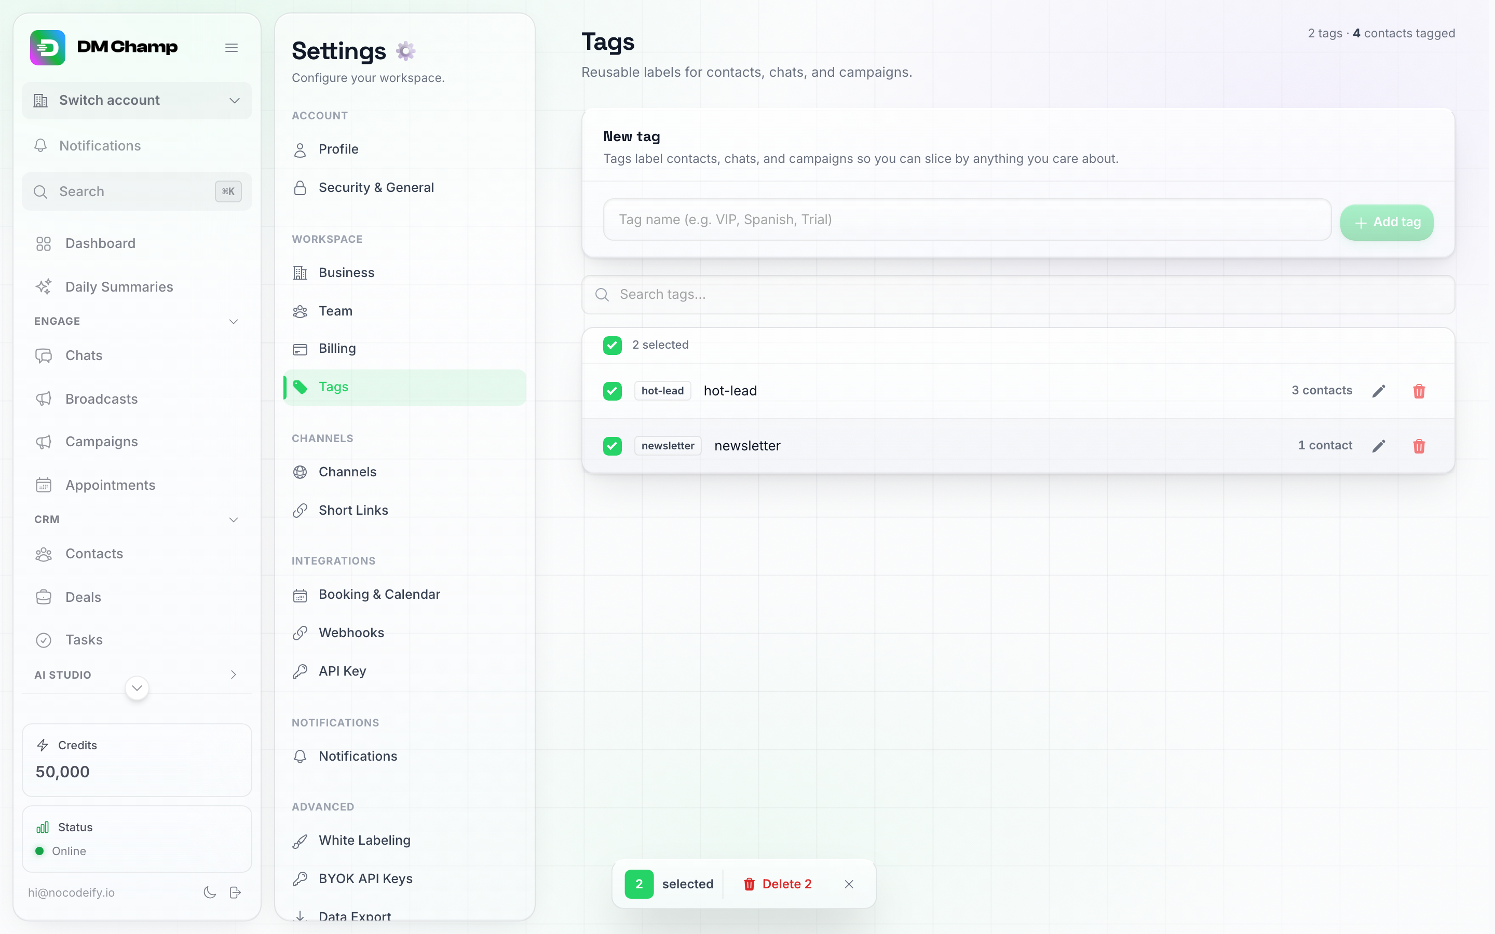This screenshot has height=934, width=1495.
Task: Click the Chats bubble icon
Action: tap(44, 356)
